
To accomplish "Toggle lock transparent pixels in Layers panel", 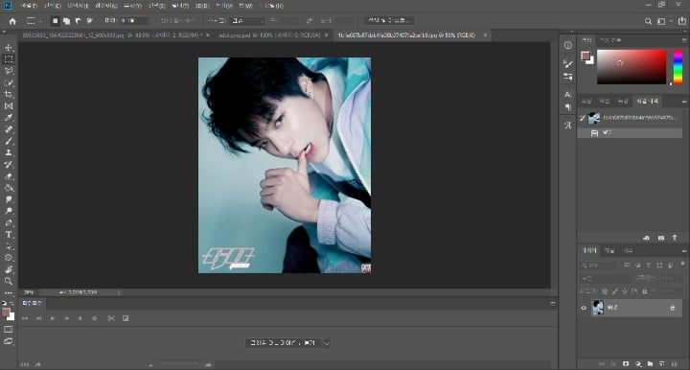I will pyautogui.click(x=605, y=291).
